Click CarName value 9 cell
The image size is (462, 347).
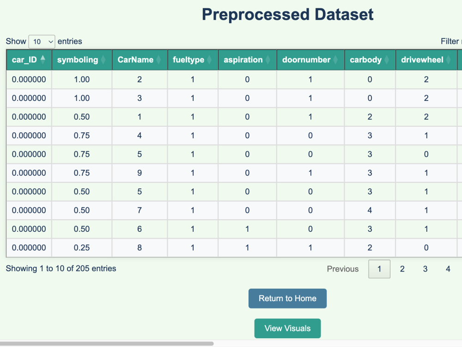pyautogui.click(x=140, y=173)
